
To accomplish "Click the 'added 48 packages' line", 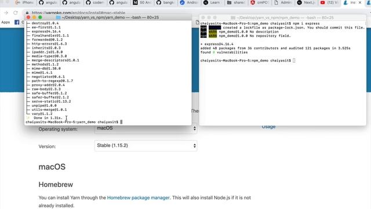I will click(x=275, y=48).
